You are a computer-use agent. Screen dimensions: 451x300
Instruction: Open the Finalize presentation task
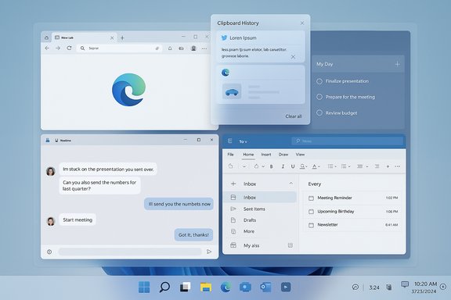point(347,81)
